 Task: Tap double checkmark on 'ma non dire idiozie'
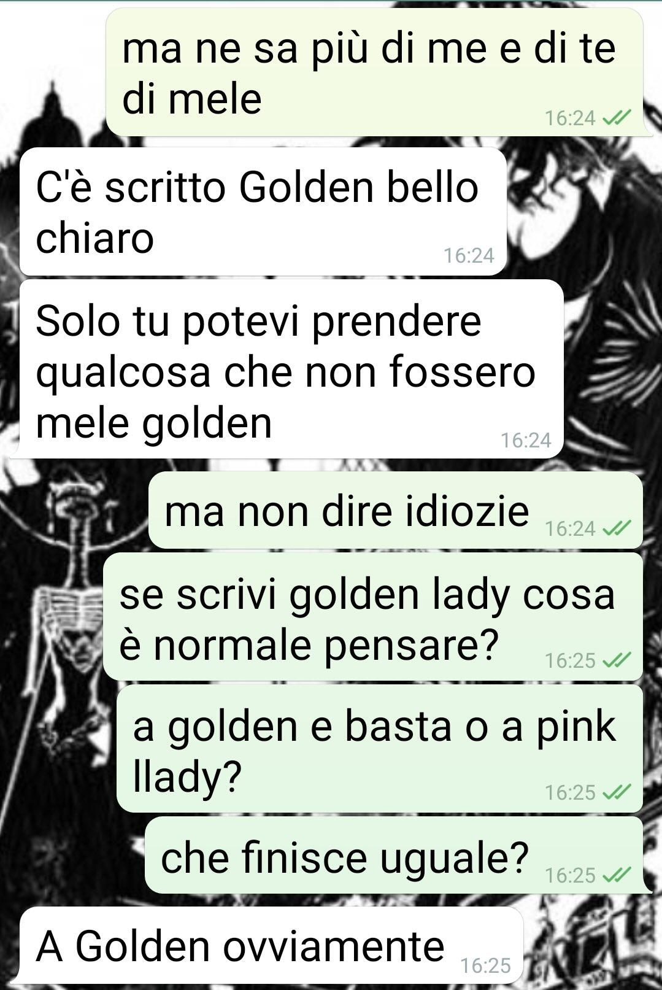click(x=617, y=528)
